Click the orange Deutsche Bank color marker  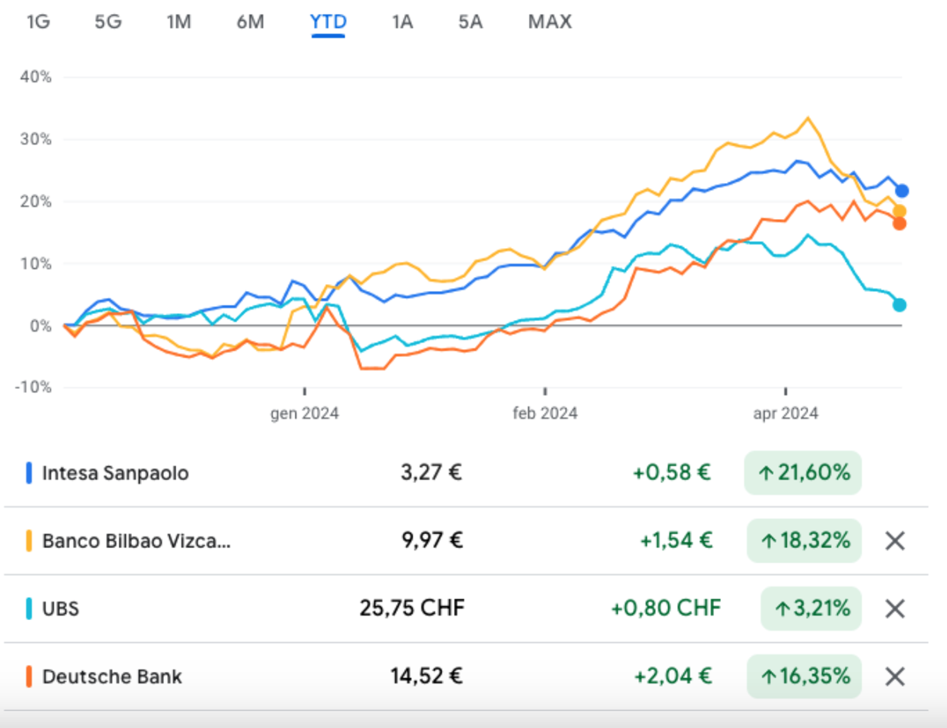click(29, 677)
